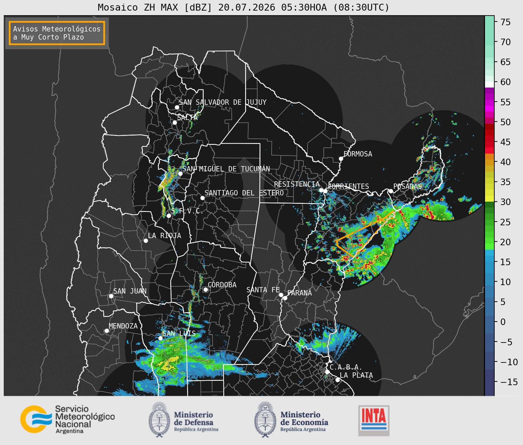Click the San Salvador de Jujuy dot

click(177, 107)
